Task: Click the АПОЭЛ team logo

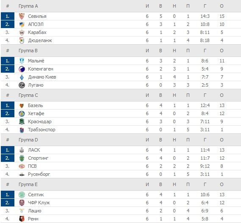Action: [22, 24]
